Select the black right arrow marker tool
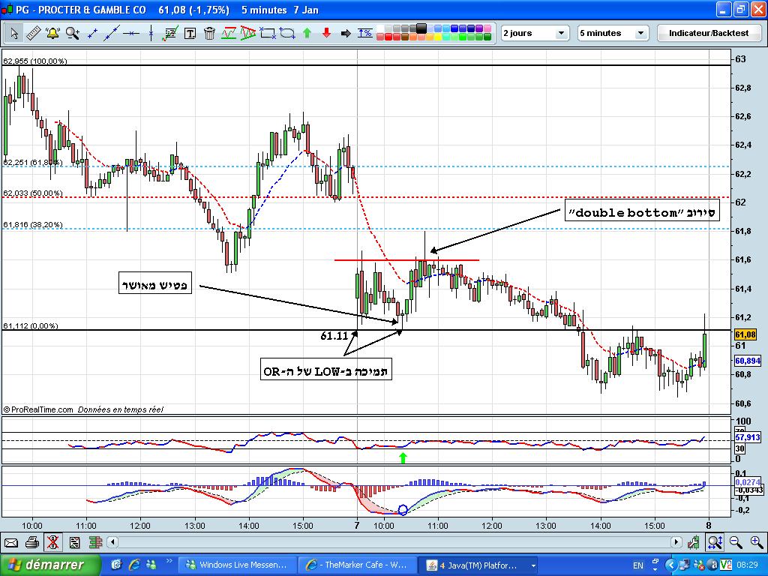This screenshot has width=768, height=576. [346, 33]
